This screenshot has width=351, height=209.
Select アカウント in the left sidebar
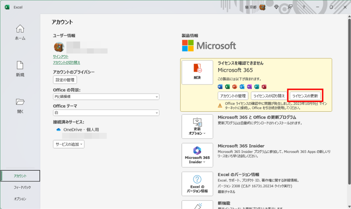[x=20, y=176]
